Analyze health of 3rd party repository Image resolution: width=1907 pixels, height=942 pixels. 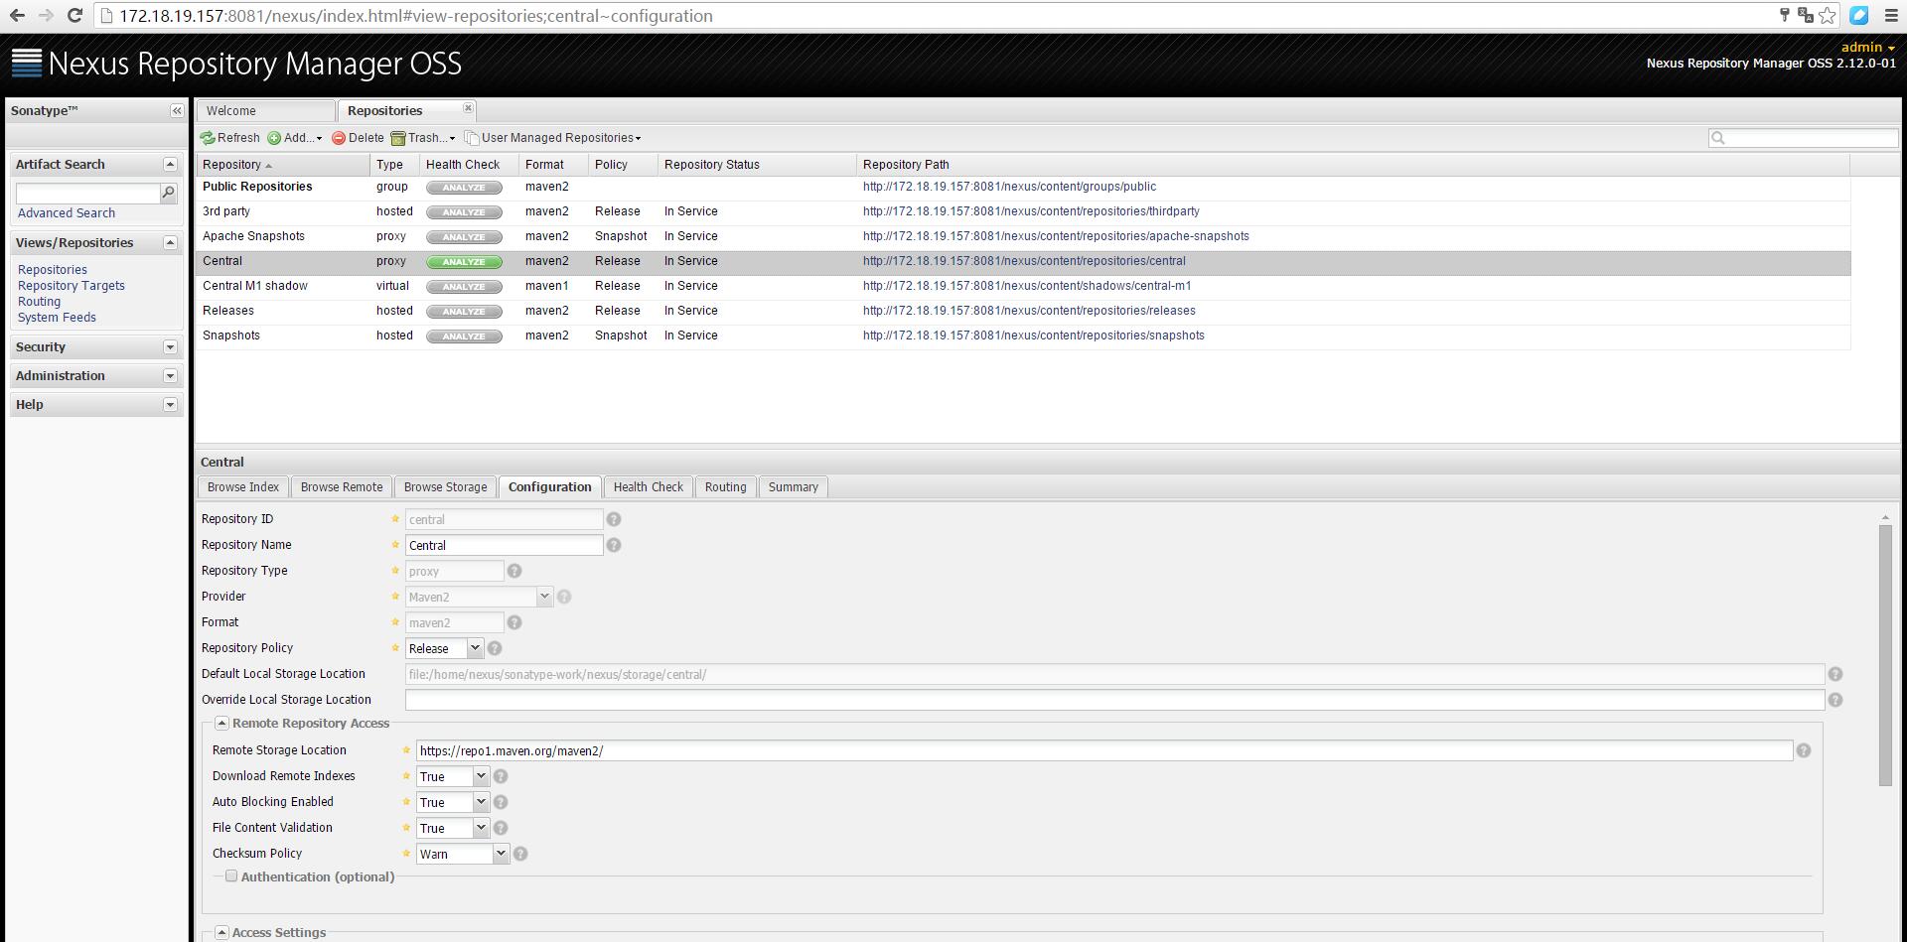click(464, 212)
